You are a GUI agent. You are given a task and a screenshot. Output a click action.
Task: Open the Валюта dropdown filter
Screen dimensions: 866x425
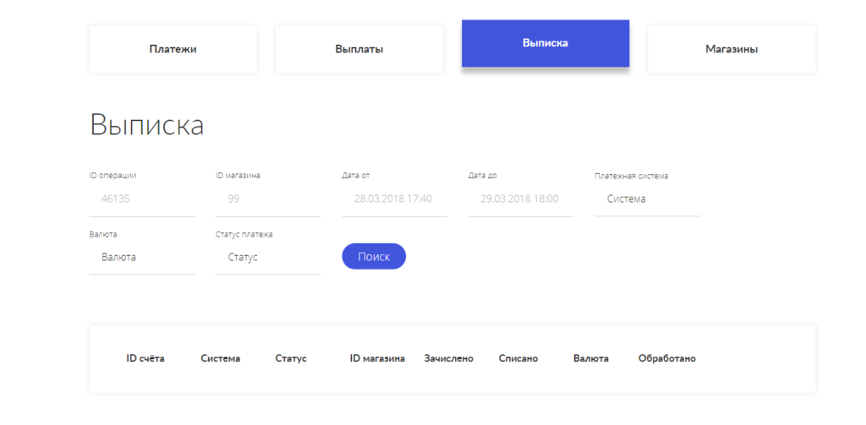click(x=141, y=257)
